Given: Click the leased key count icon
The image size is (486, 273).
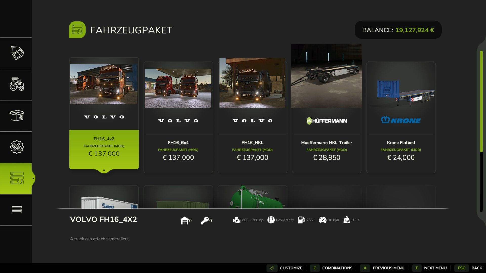Looking at the screenshot, I should click(205, 220).
